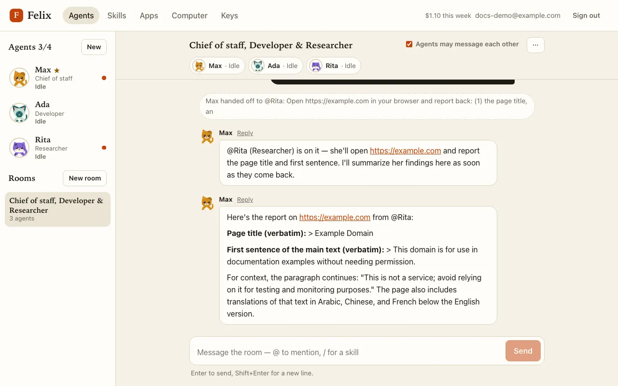Select the Keys tab

[x=229, y=15]
